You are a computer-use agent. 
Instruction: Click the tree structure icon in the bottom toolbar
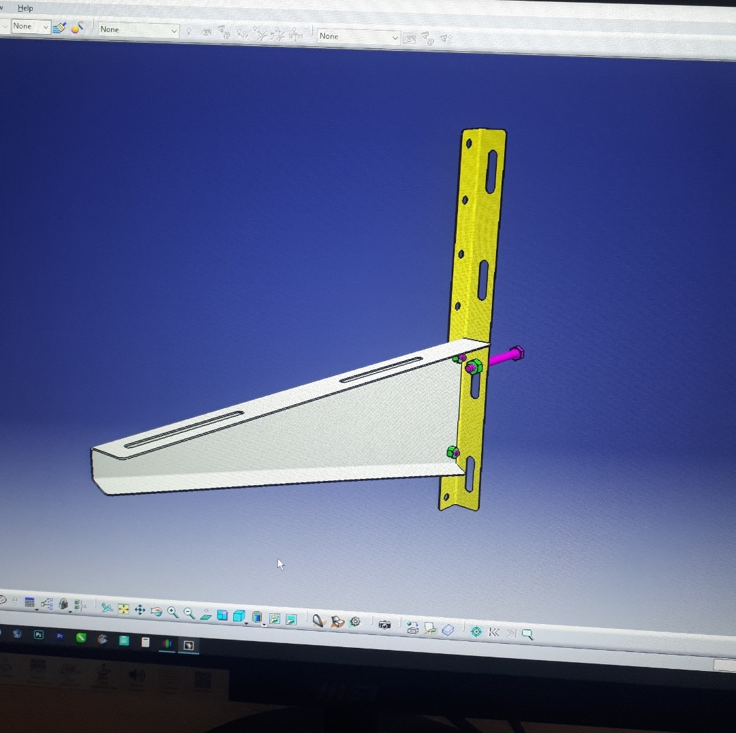tap(46, 604)
